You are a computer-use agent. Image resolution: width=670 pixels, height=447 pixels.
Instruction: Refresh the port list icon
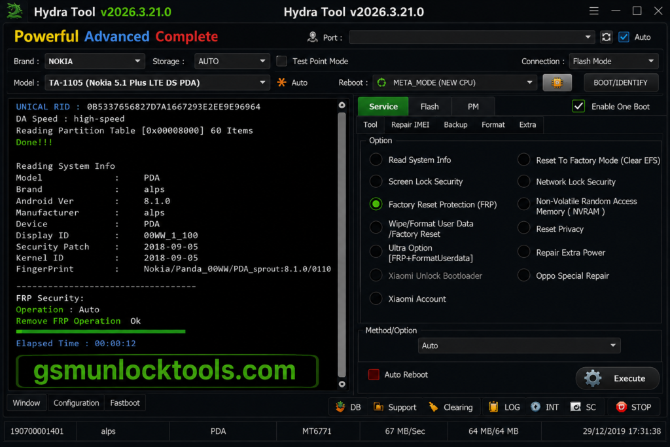pos(606,37)
